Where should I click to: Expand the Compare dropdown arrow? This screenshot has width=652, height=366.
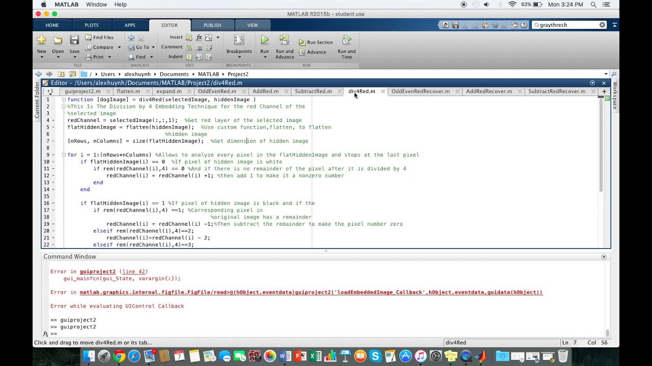119,47
